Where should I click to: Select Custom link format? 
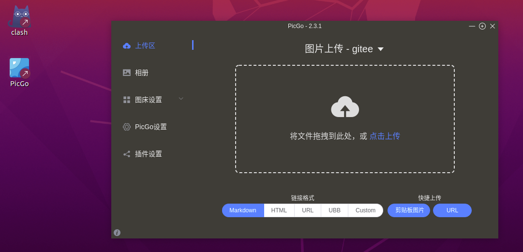[366, 210]
